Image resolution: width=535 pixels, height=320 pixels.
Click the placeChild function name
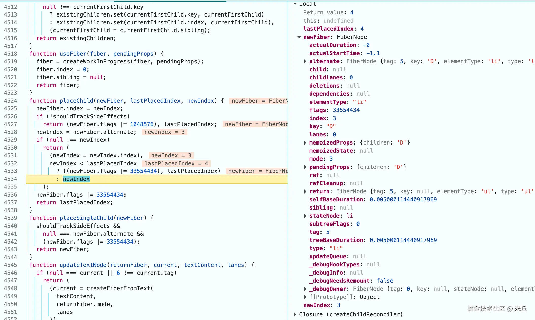[76, 101]
